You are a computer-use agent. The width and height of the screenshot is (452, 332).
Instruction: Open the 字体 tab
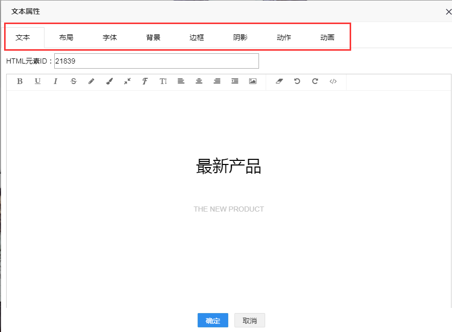[x=110, y=37]
